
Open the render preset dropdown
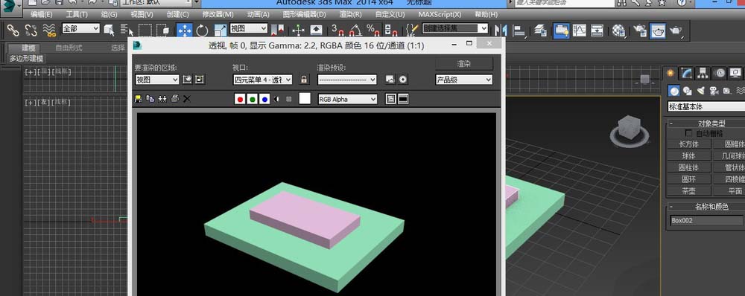coord(347,80)
